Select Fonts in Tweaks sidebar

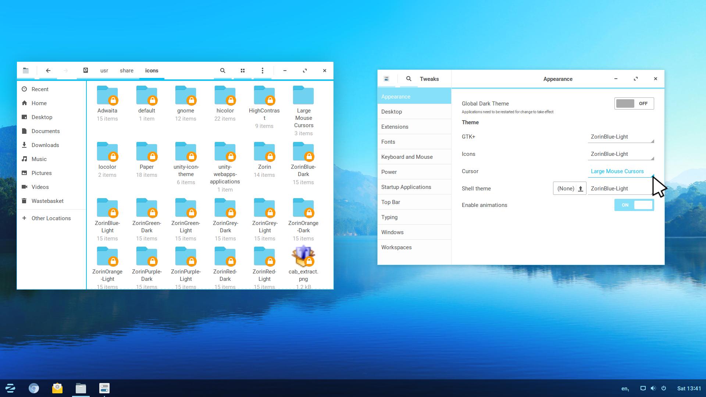[x=414, y=142]
